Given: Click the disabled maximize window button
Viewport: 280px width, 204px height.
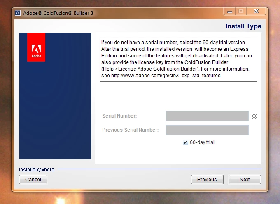Looking at the screenshot, I should click(x=241, y=12).
